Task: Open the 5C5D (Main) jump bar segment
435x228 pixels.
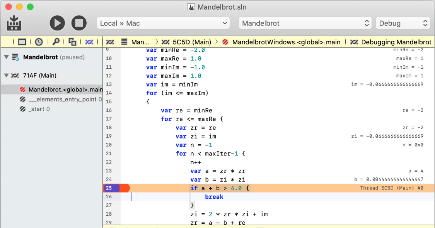Action: click(x=192, y=42)
